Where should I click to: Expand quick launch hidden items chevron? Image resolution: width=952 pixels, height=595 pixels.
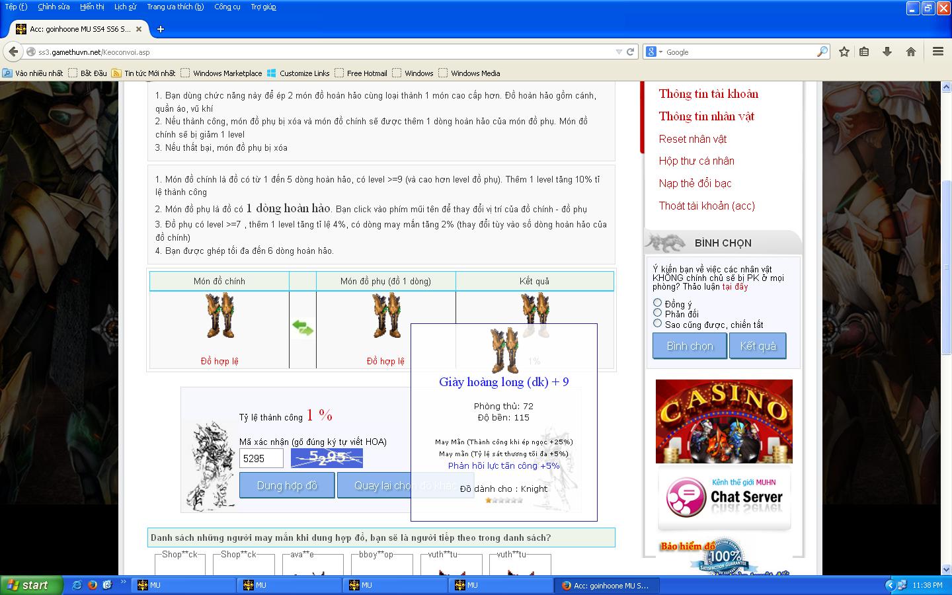124,582
